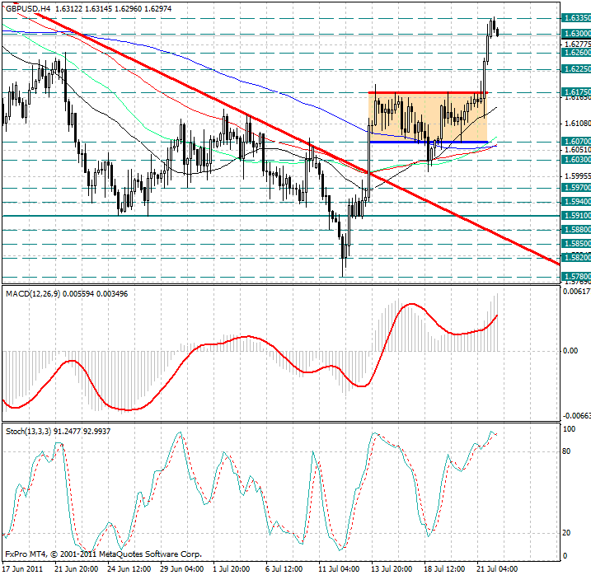Click the 1.5850 price level label

point(576,243)
